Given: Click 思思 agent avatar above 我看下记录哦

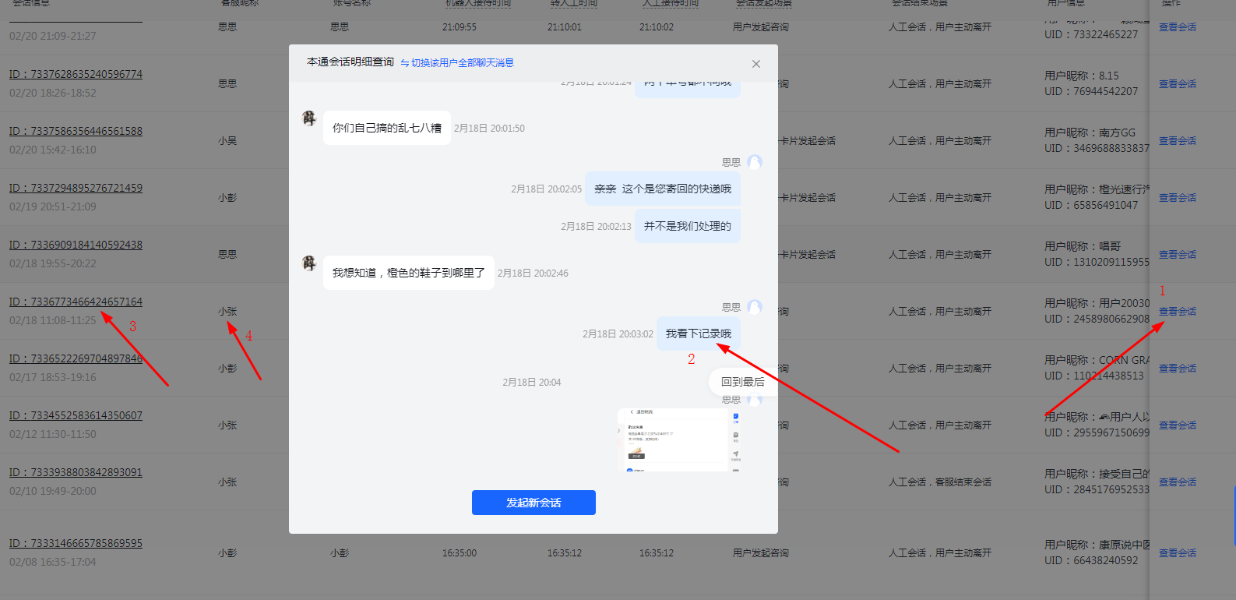Looking at the screenshot, I should (754, 307).
